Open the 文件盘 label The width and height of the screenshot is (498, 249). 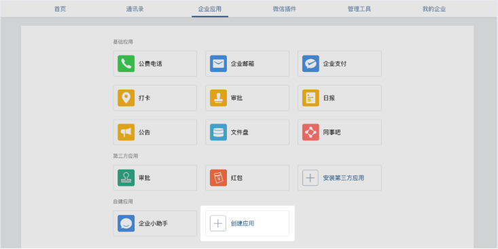point(239,132)
